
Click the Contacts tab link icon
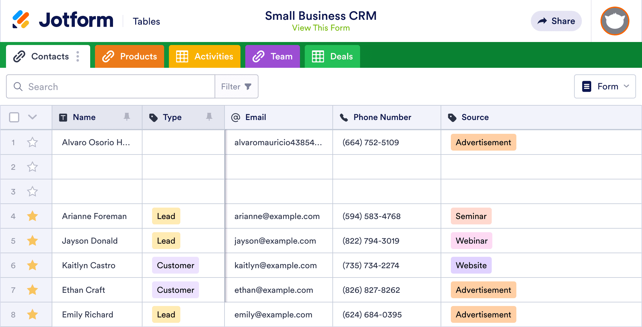point(19,56)
